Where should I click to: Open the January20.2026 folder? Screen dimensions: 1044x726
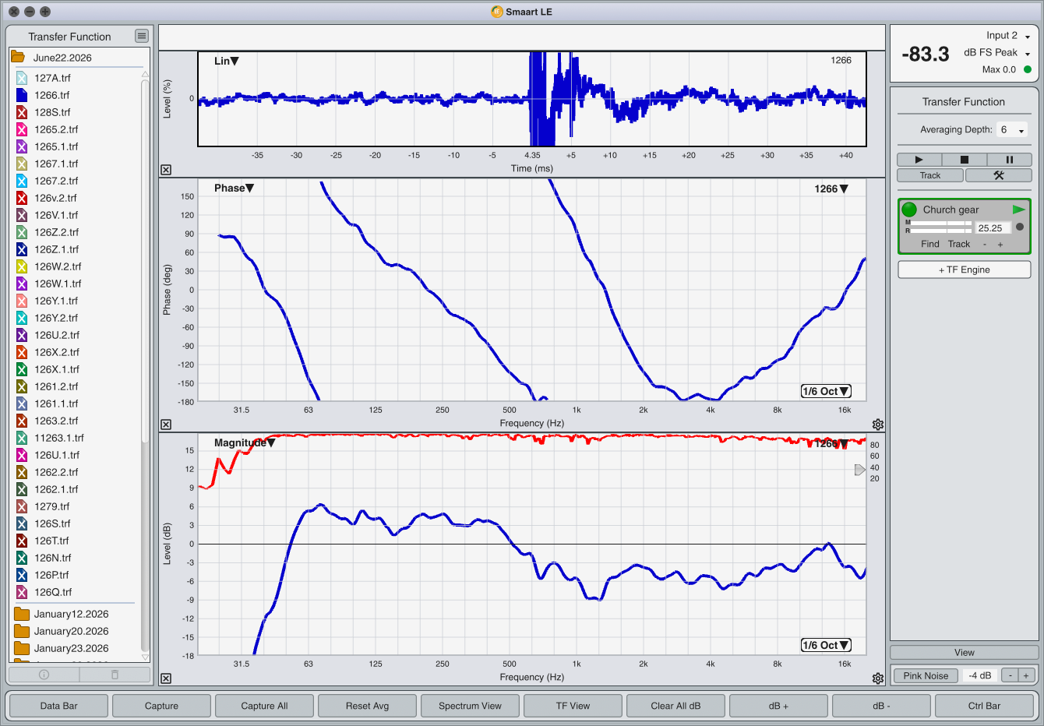coord(71,631)
